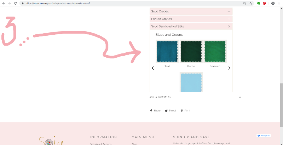View site security lock info

(x=23, y=3)
